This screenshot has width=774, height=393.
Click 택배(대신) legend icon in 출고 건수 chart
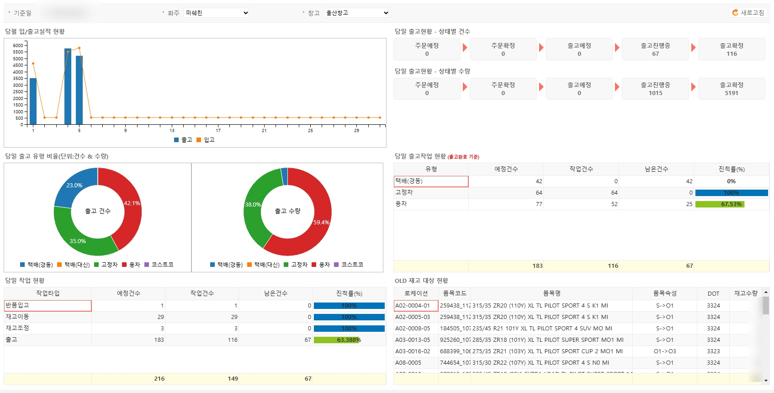click(59, 265)
